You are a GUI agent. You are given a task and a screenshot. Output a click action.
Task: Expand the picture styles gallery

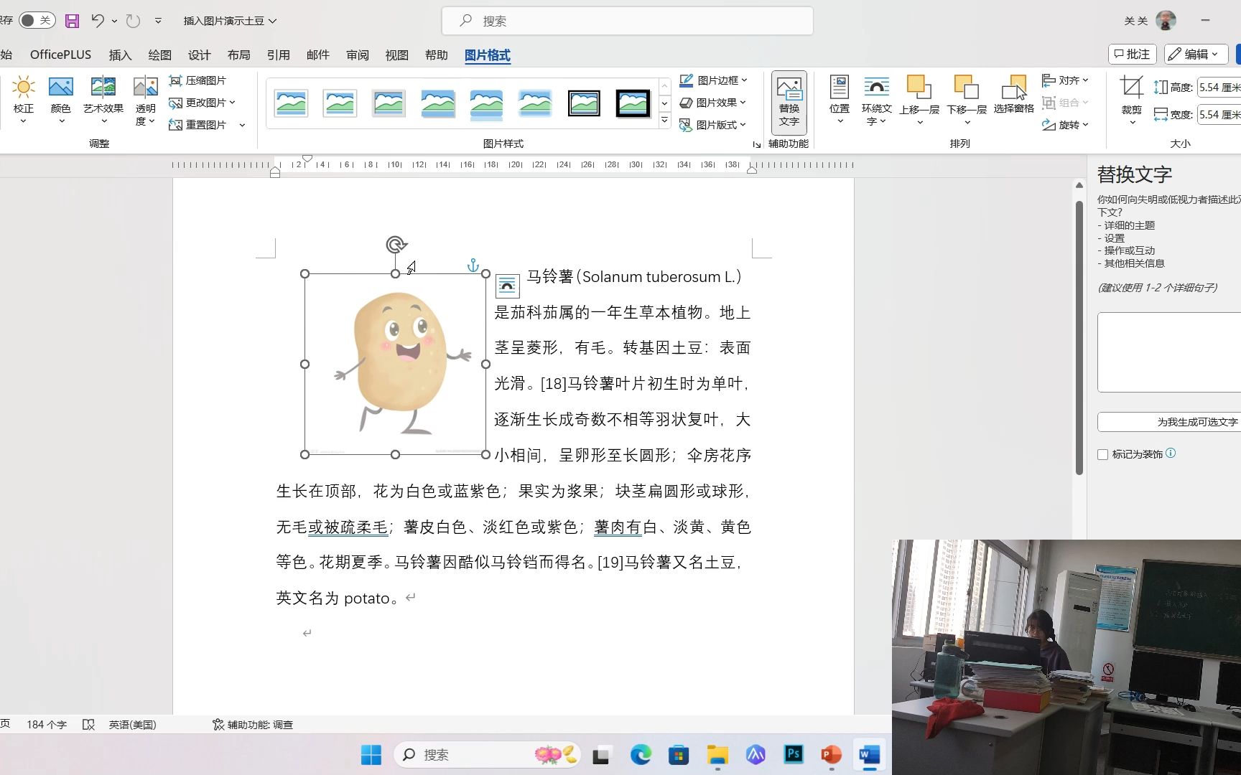click(664, 120)
